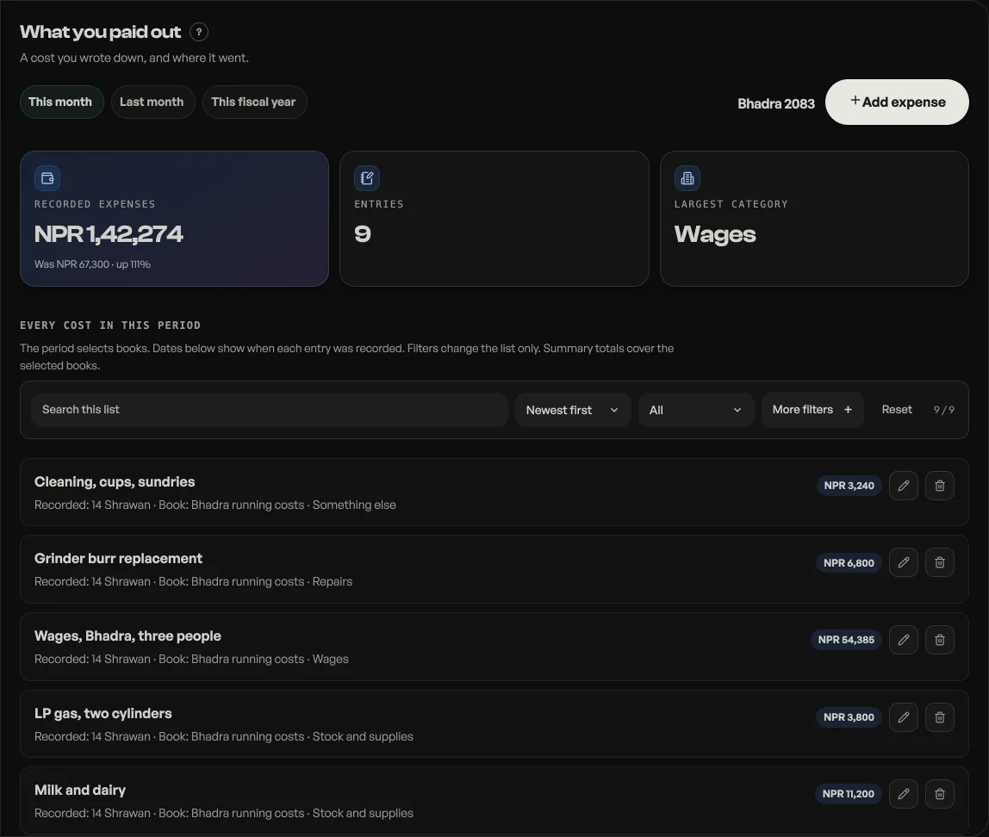Viewport: 989px width, 837px height.
Task: Edit the Wages, Bhadra, three people entry
Action: pos(903,640)
